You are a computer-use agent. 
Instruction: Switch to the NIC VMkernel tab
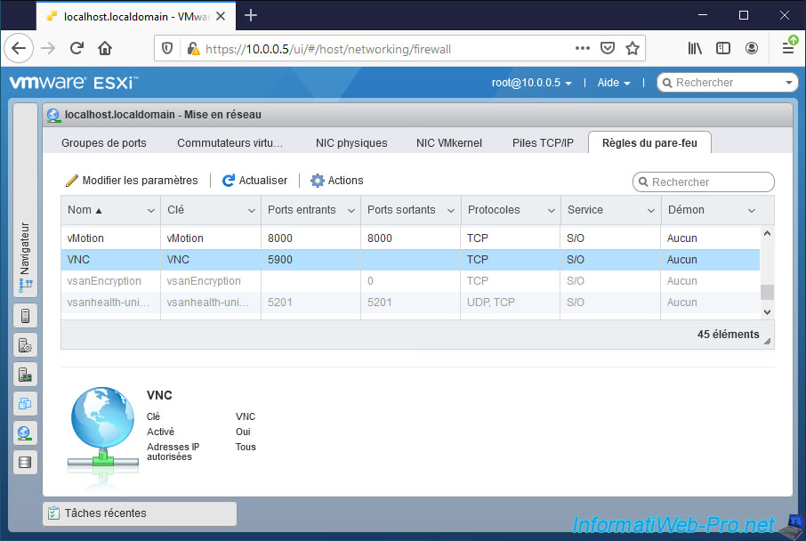pos(449,142)
